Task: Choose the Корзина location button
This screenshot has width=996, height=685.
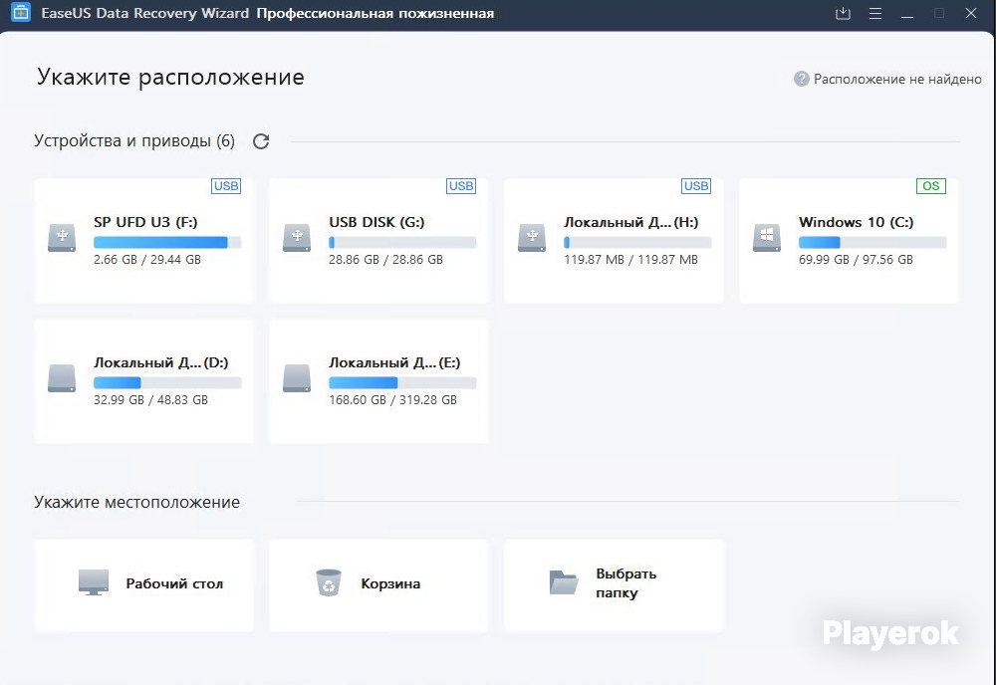Action: click(x=379, y=585)
